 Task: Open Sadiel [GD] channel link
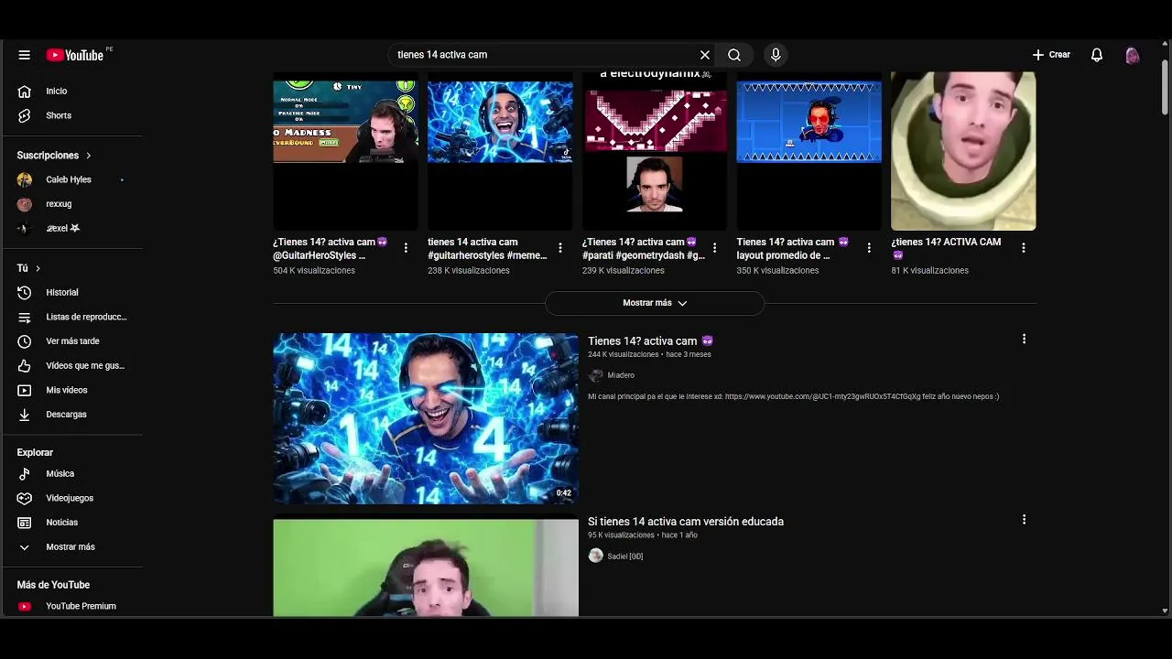tap(625, 556)
